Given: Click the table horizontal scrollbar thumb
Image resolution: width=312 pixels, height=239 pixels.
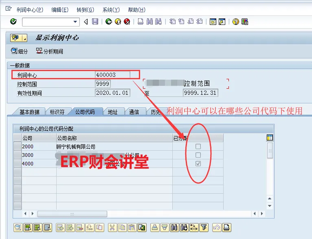Looking at the screenshot, I should click(72, 214).
